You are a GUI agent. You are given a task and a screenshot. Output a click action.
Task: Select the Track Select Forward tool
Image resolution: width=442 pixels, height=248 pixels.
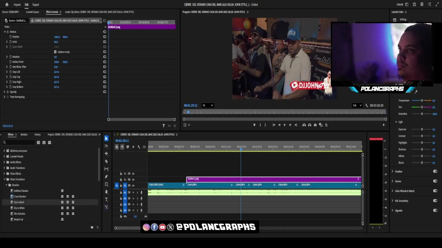[x=106, y=146]
